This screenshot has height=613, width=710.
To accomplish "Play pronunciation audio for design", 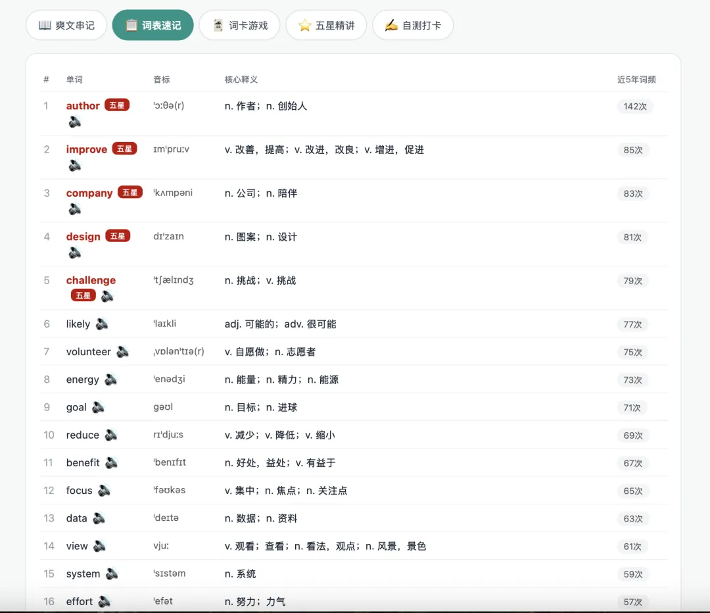I will [x=75, y=253].
